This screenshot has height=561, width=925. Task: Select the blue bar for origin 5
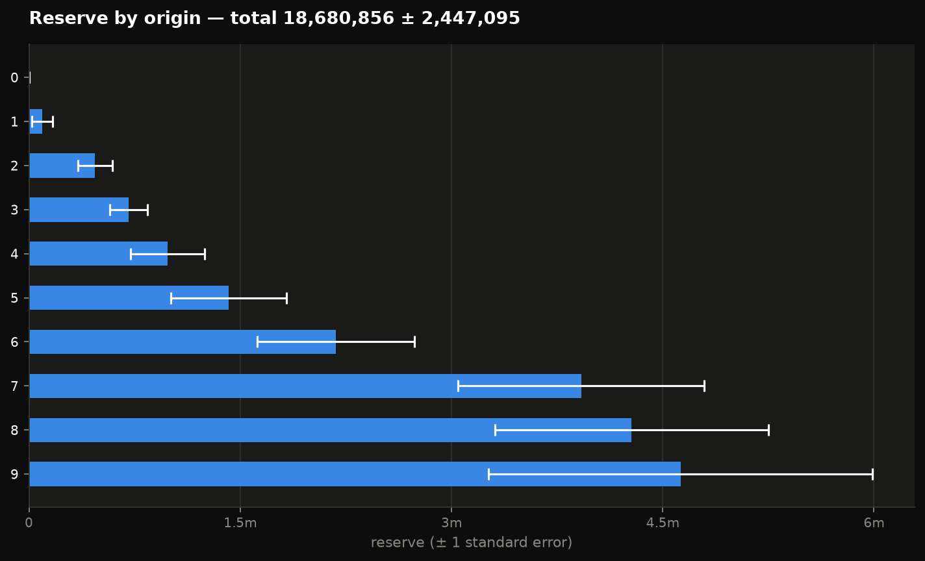(129, 297)
